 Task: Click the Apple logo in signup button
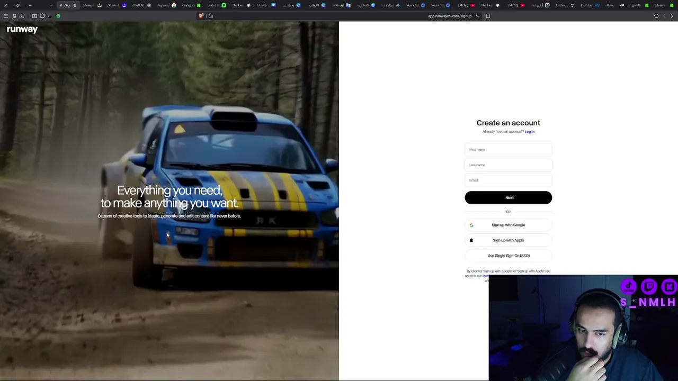point(471,240)
